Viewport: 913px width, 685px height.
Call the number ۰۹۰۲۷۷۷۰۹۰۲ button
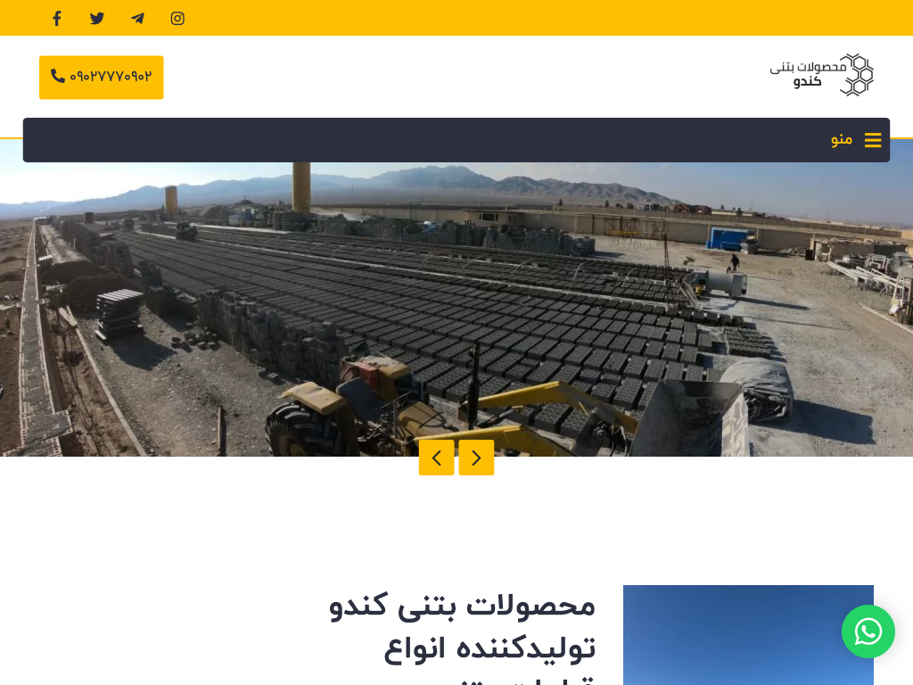(x=102, y=78)
